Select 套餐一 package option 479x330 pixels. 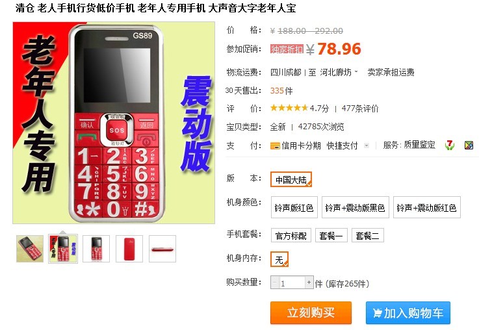(331, 235)
